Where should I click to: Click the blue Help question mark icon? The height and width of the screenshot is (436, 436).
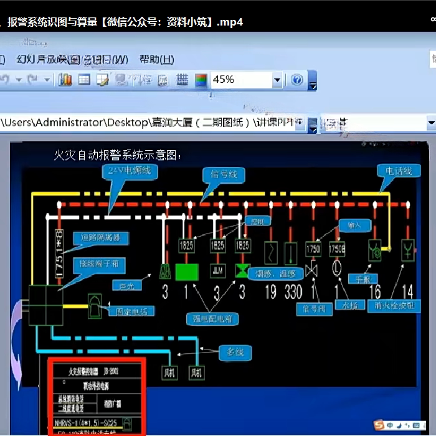click(297, 80)
